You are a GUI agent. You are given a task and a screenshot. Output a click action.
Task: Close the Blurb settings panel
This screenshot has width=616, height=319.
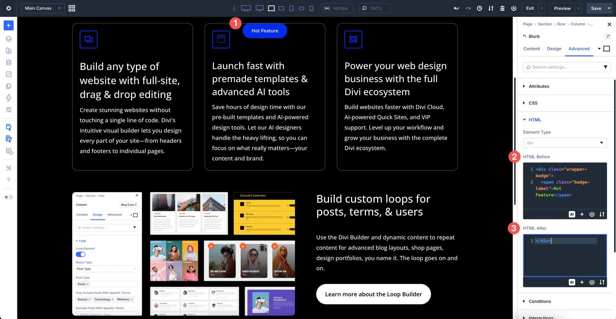pos(609,24)
